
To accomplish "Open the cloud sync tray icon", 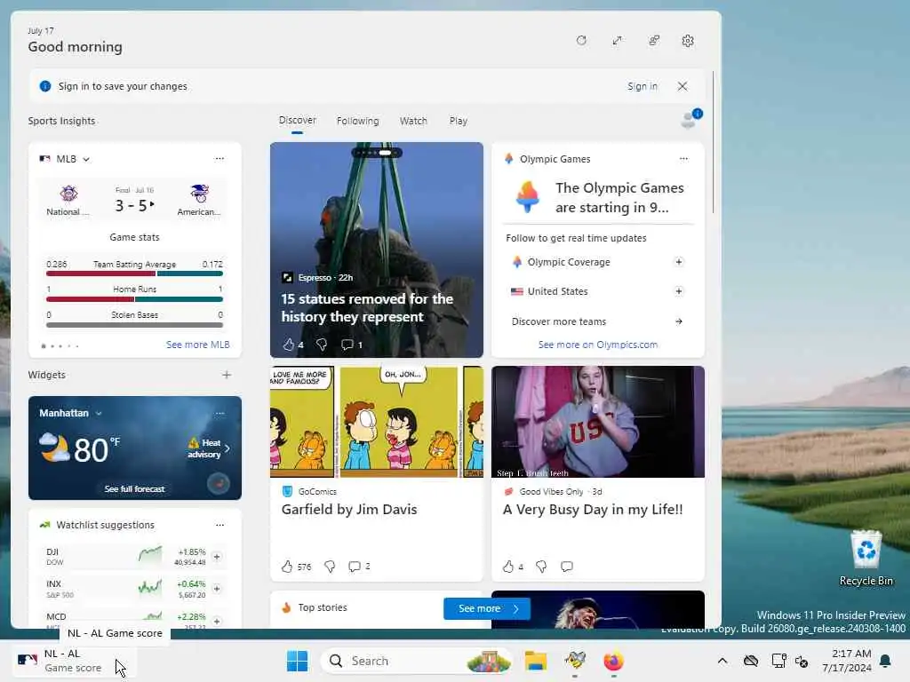I will pyautogui.click(x=751, y=661).
